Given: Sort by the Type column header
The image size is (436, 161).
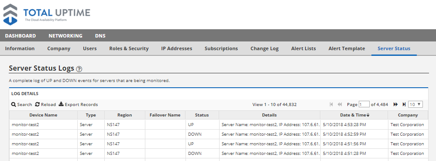Looking at the screenshot, I should (91, 115).
